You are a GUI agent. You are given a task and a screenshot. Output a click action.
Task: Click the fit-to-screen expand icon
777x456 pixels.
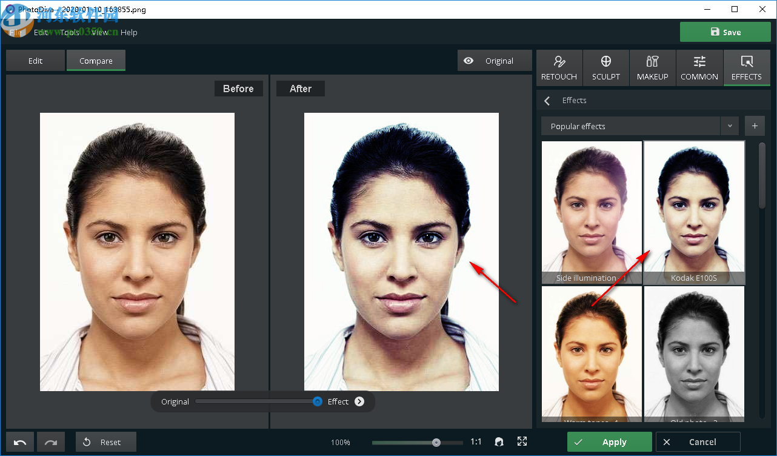click(x=522, y=442)
